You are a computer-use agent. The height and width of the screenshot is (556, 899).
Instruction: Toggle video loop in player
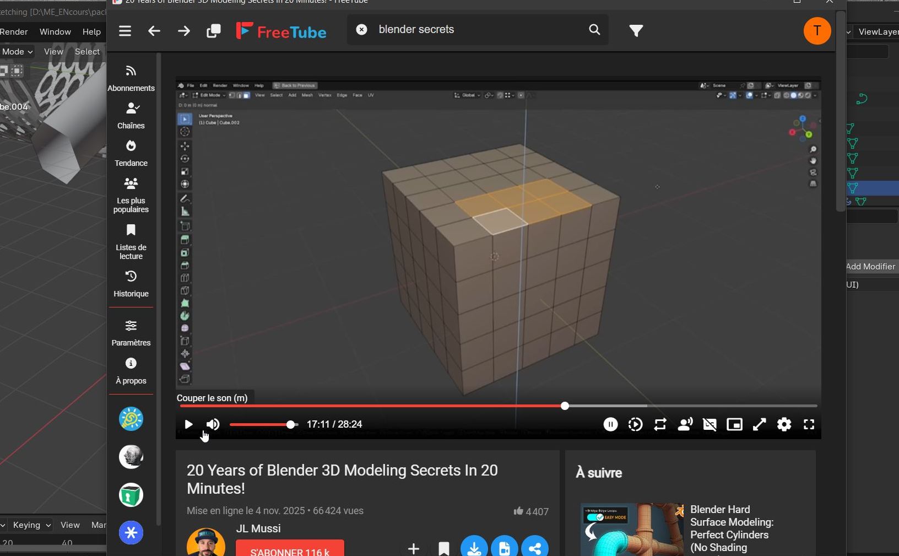660,424
